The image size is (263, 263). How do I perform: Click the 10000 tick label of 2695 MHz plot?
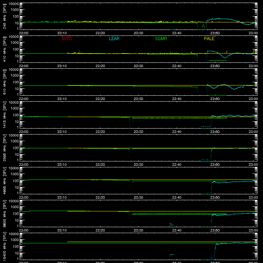(13, 135)
